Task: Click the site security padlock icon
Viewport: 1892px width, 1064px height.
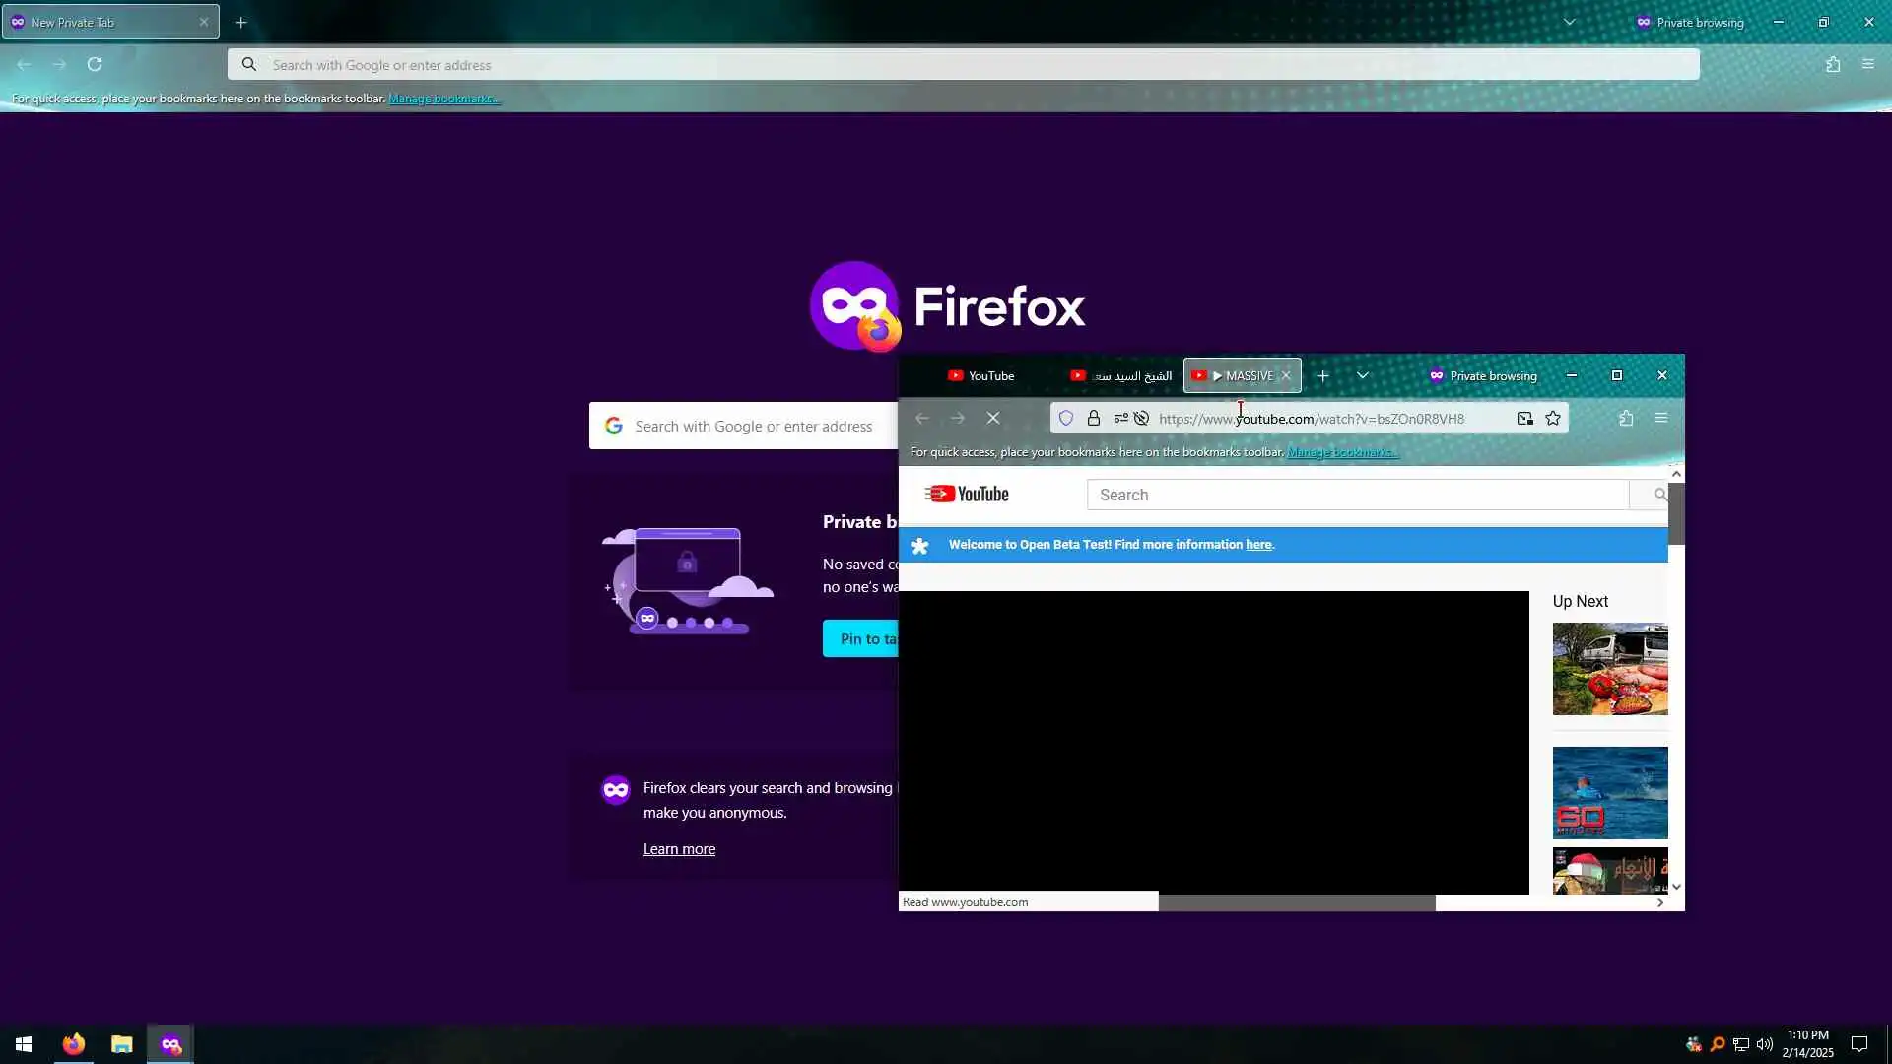Action: click(x=1093, y=418)
